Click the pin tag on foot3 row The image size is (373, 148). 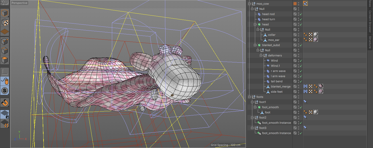305,128
